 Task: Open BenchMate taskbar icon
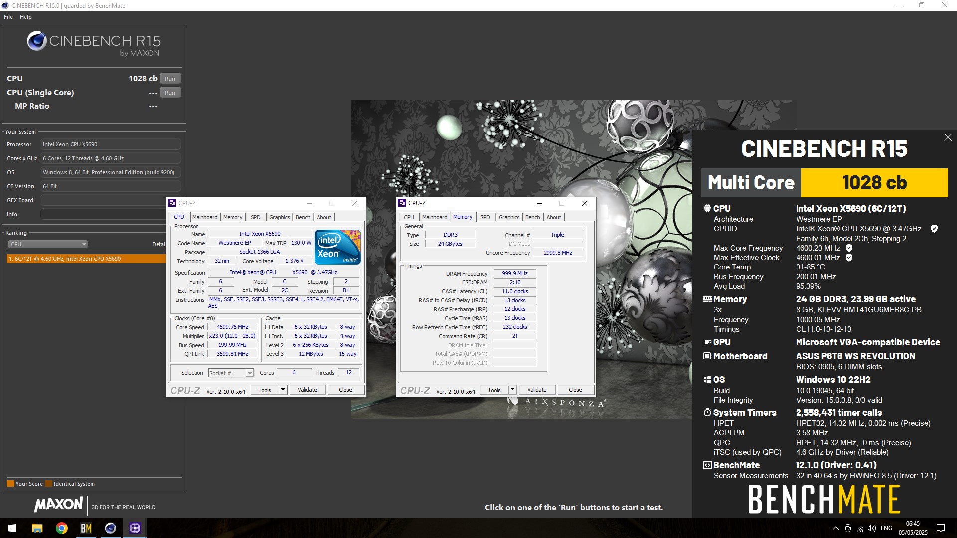tap(86, 528)
